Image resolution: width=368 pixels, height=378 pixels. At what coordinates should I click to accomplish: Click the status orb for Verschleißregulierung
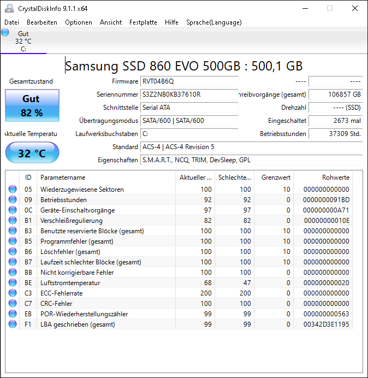(x=13, y=220)
